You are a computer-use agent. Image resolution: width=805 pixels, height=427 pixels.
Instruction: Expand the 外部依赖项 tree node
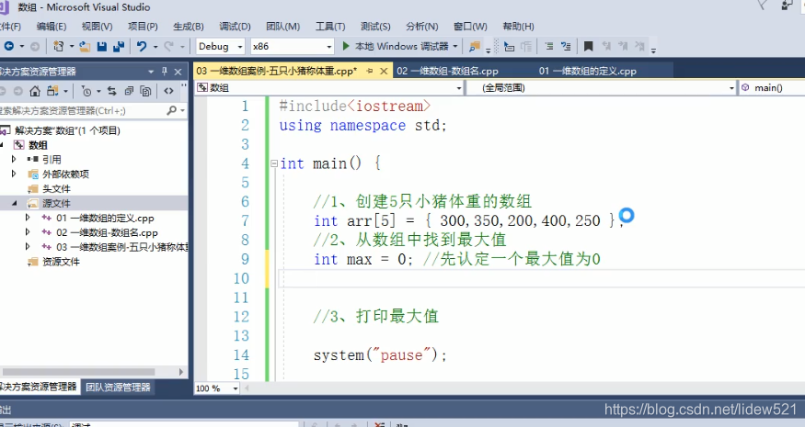coord(14,174)
